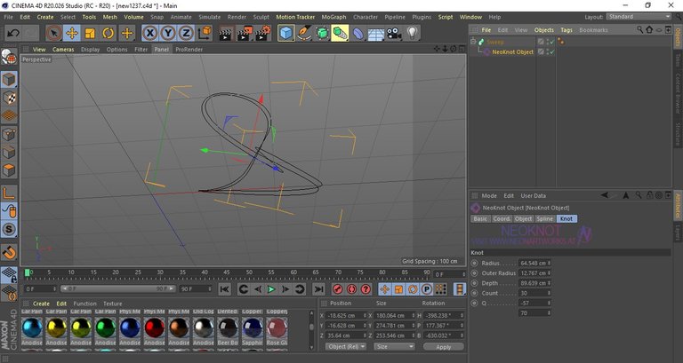Image resolution: width=683 pixels, height=363 pixels.
Task: Open the Character menu
Action: click(365, 17)
